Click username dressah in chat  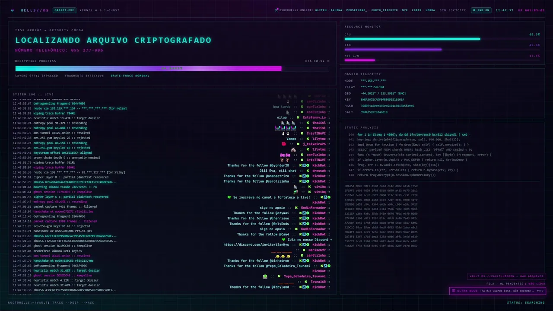(319, 171)
